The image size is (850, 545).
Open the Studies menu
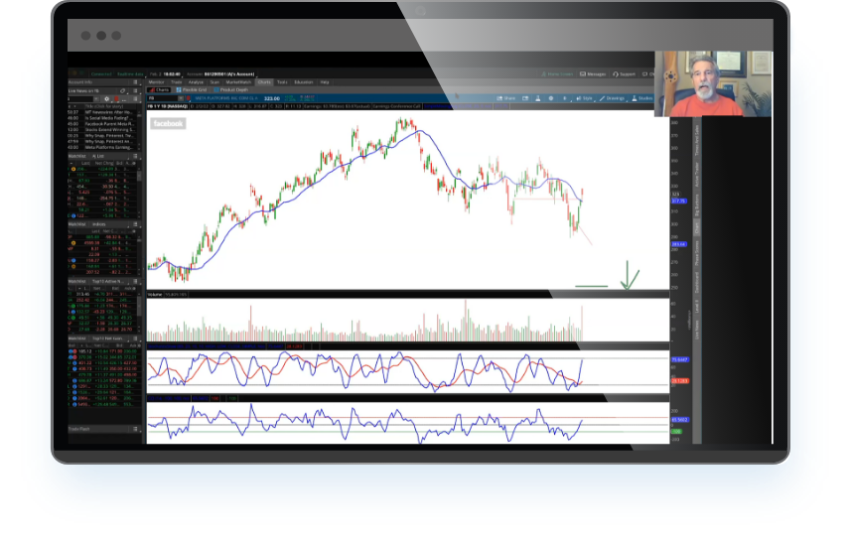click(x=642, y=98)
